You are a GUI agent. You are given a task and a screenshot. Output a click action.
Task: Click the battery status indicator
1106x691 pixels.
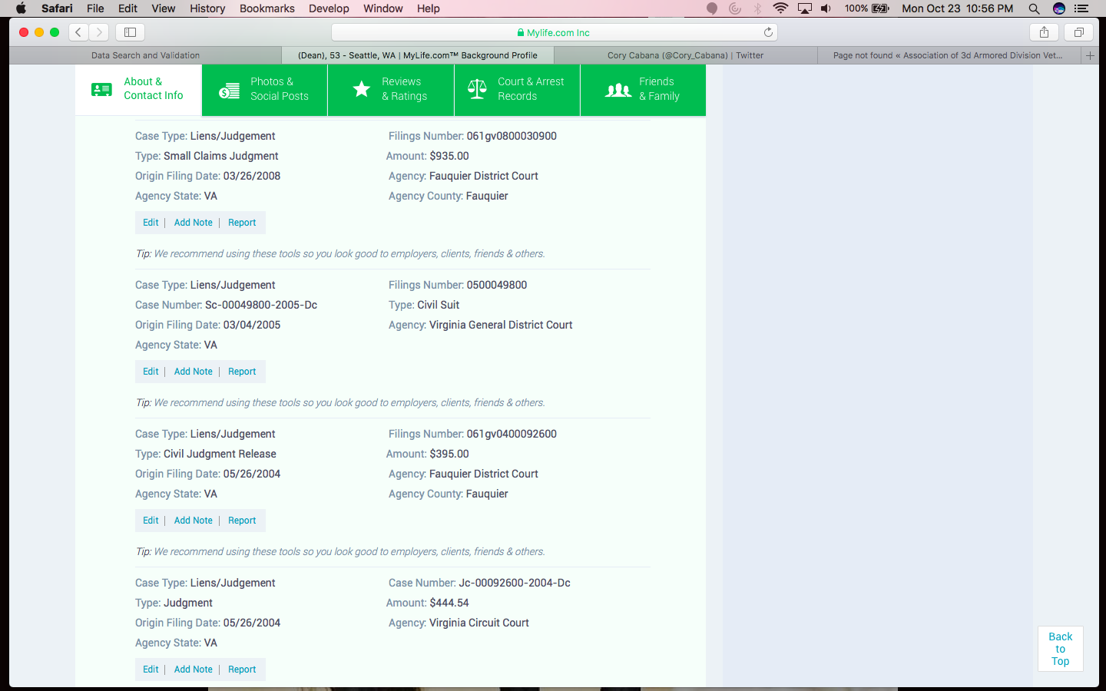coord(867,8)
